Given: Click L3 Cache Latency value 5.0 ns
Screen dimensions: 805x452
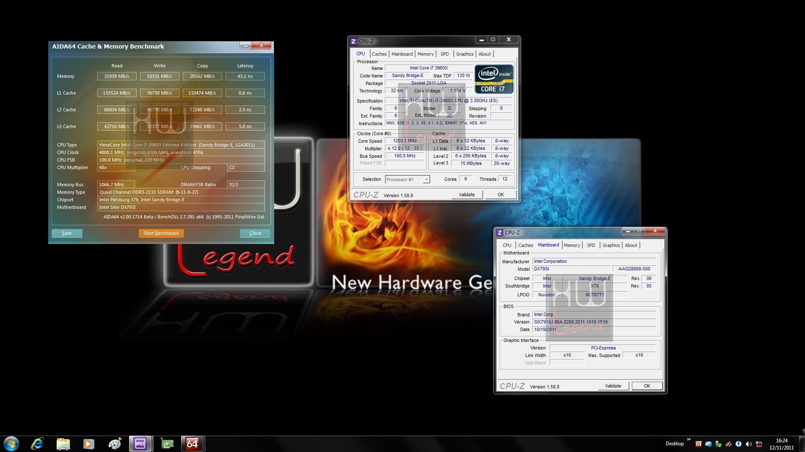Looking at the screenshot, I should coord(245,126).
